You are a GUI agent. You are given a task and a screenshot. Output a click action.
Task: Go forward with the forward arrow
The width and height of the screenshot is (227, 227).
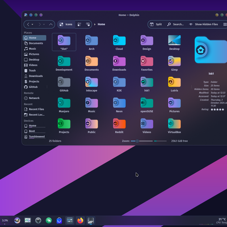pyautogui.click(x=40, y=24)
